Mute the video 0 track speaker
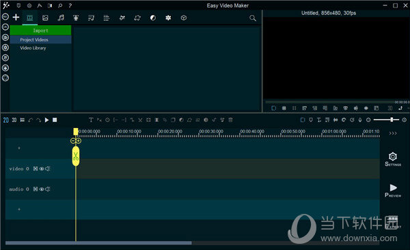Screen dimensions: 410x250 pos(48,169)
